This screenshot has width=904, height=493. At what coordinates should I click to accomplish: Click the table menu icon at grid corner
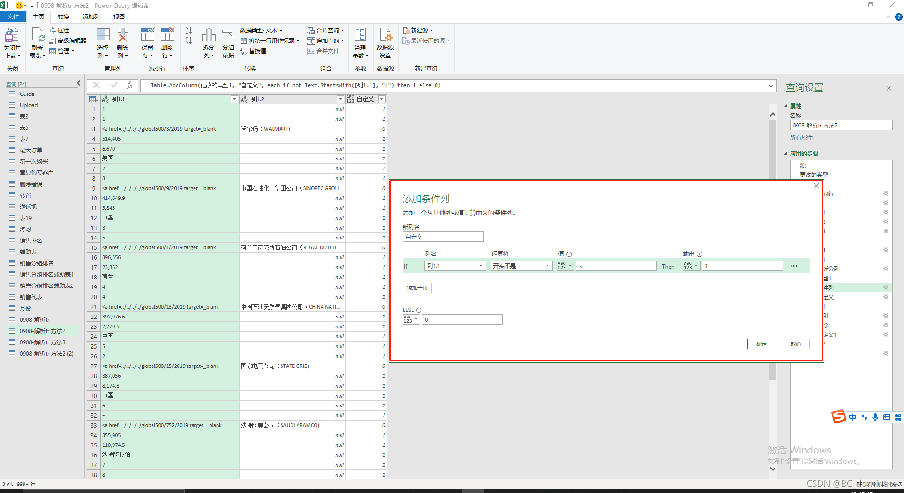pos(94,99)
